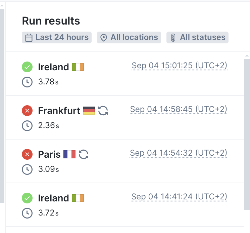Click the clock icon beside 3.78s
This screenshot has height=233, width=250.
pyautogui.click(x=27, y=82)
